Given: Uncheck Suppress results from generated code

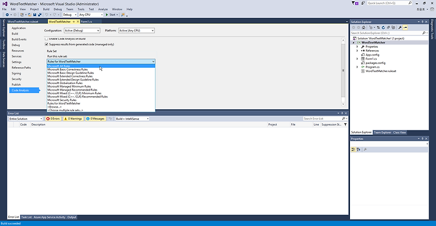Looking at the screenshot, I should (x=47, y=45).
